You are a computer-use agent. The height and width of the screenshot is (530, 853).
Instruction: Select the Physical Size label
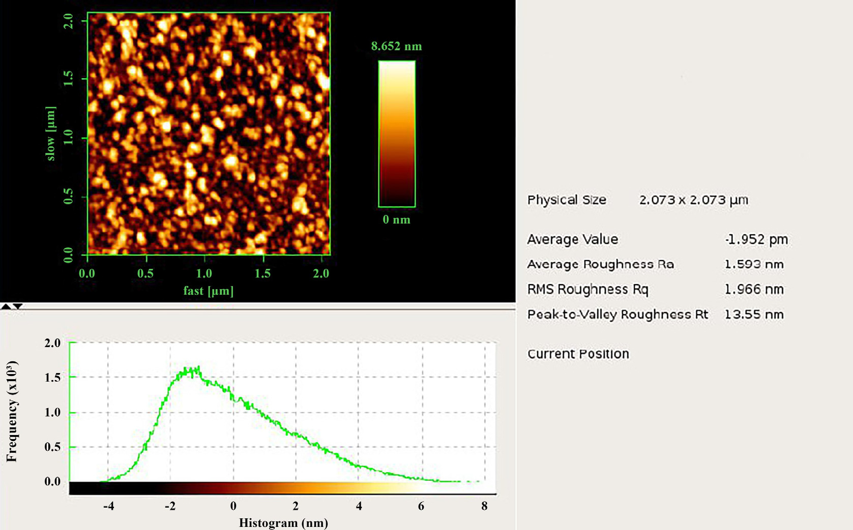coord(566,200)
